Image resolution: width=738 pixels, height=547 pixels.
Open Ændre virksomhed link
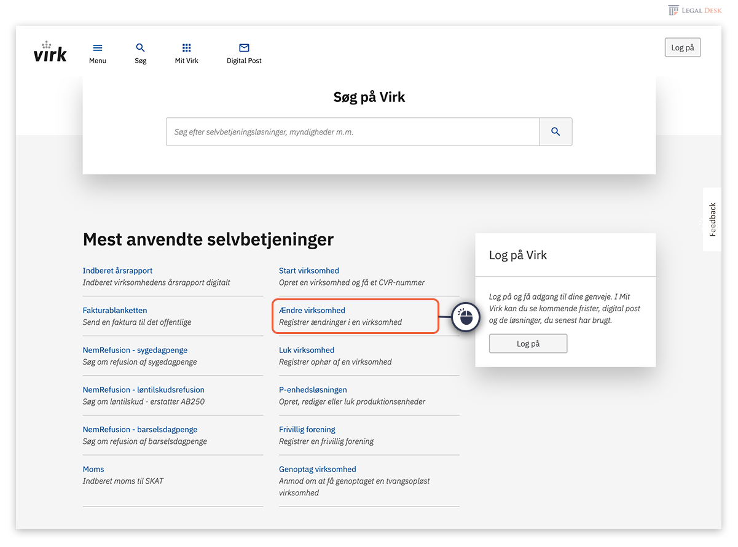pyautogui.click(x=312, y=311)
